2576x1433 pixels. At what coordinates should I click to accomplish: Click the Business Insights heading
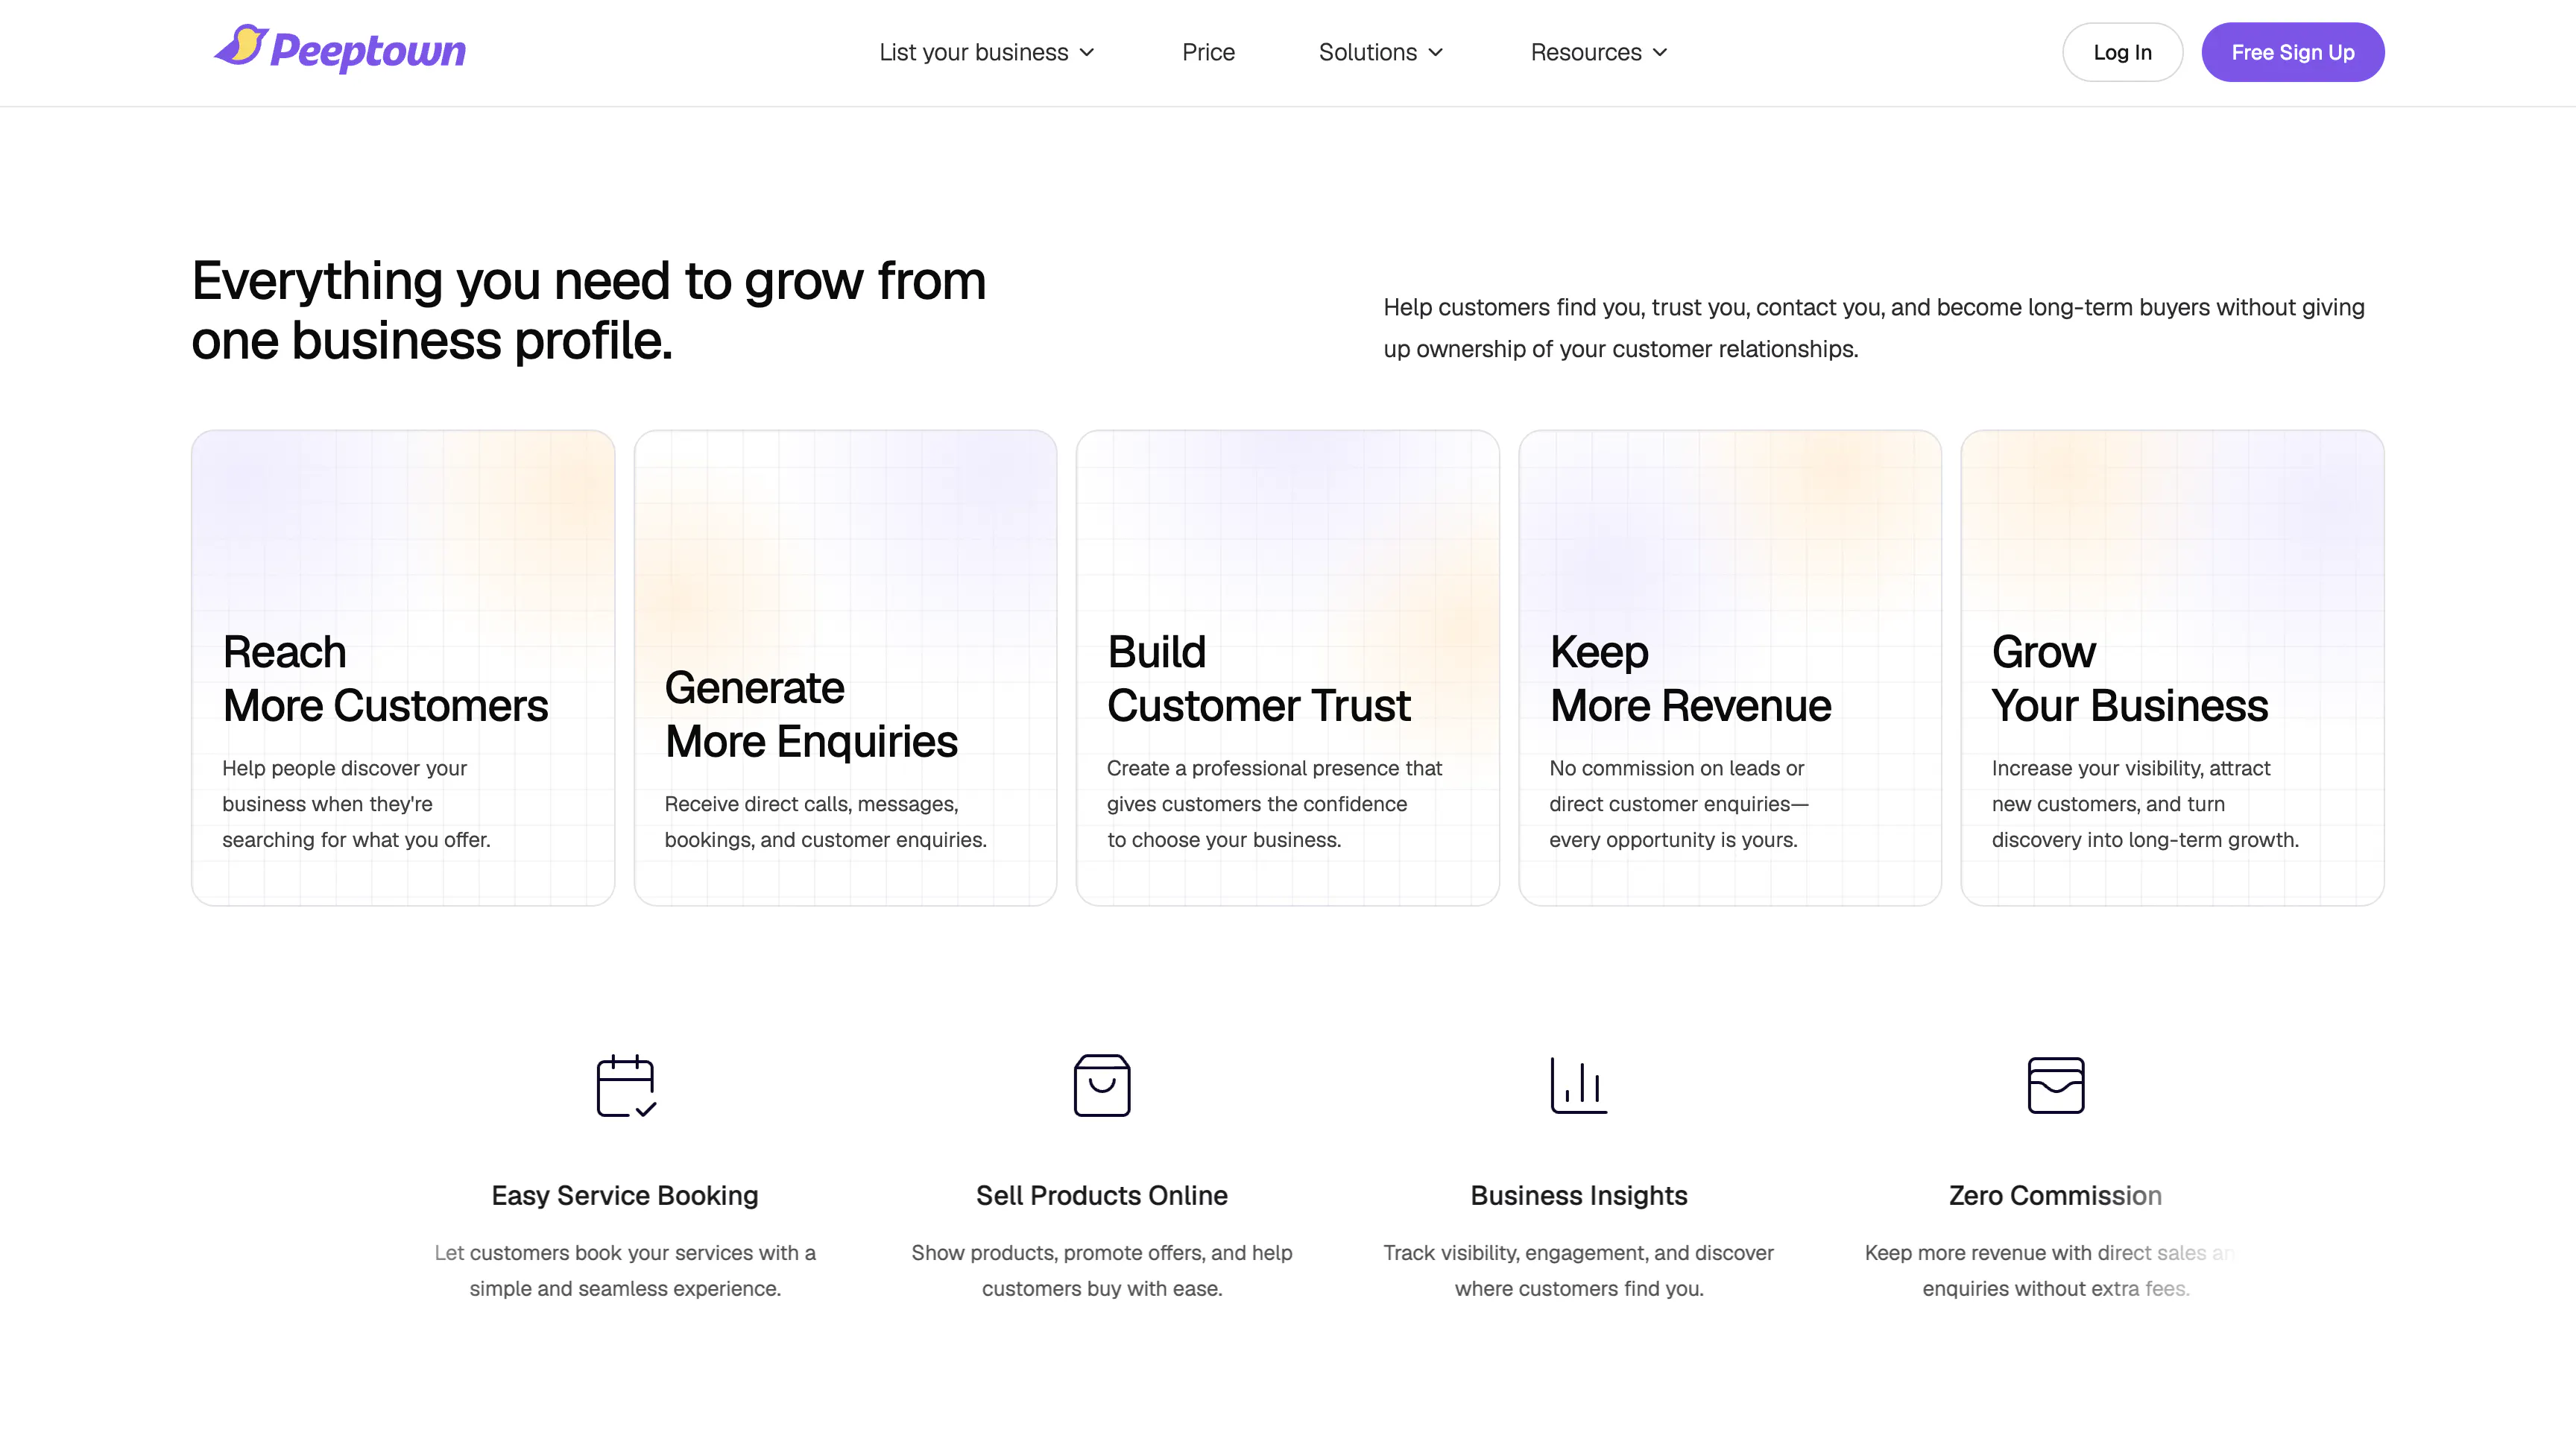coord(1579,1196)
